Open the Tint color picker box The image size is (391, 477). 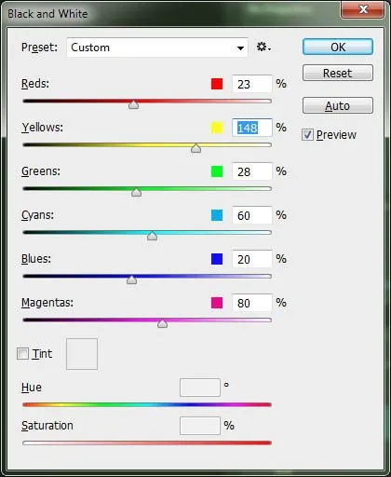click(82, 354)
